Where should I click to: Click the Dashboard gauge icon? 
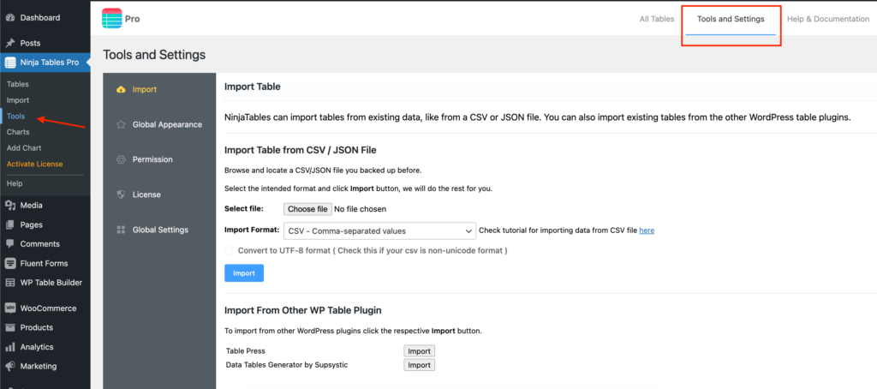[10, 18]
